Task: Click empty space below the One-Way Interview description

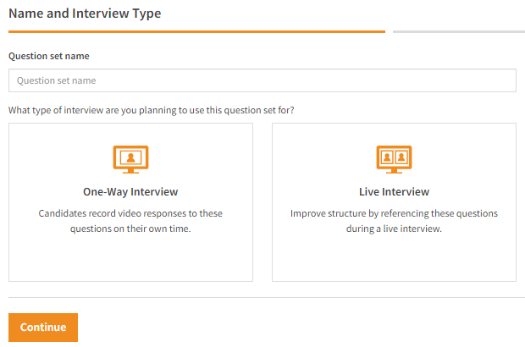Action: click(x=130, y=258)
